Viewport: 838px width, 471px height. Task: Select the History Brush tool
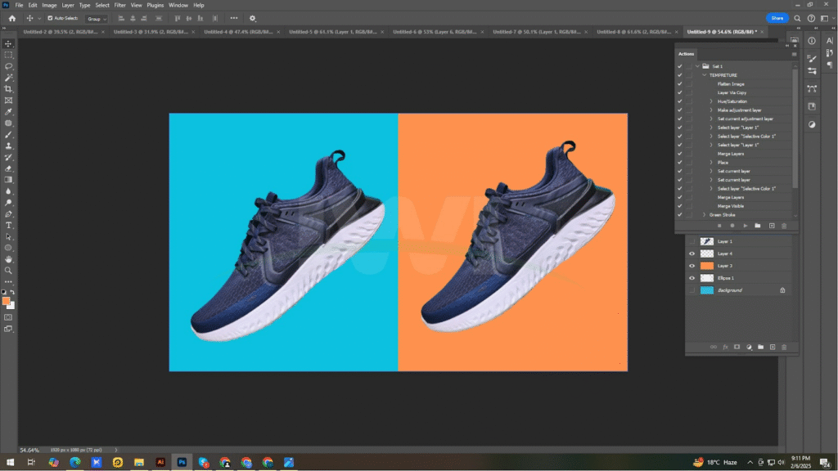click(x=8, y=157)
